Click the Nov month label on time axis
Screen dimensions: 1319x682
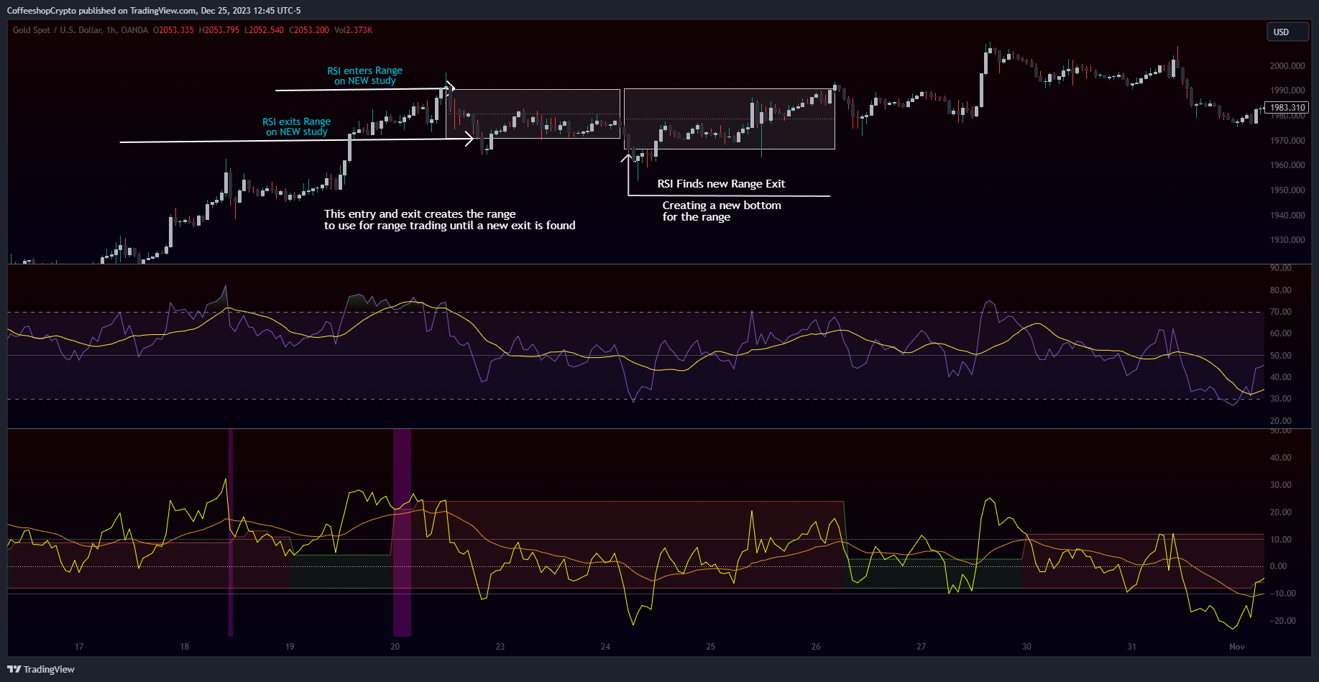point(1237,647)
